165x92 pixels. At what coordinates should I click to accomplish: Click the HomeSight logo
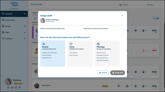click(x=14, y=4)
